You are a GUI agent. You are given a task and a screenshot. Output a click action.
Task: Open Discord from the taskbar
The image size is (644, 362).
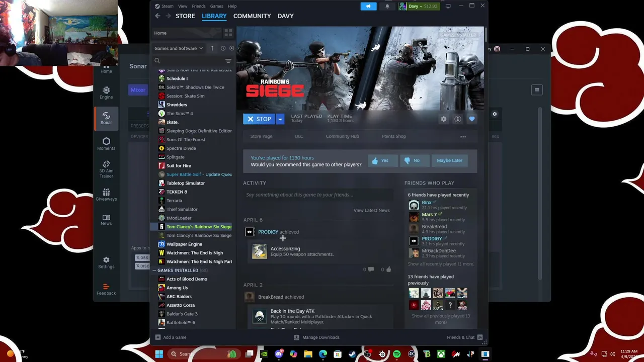[279, 354]
